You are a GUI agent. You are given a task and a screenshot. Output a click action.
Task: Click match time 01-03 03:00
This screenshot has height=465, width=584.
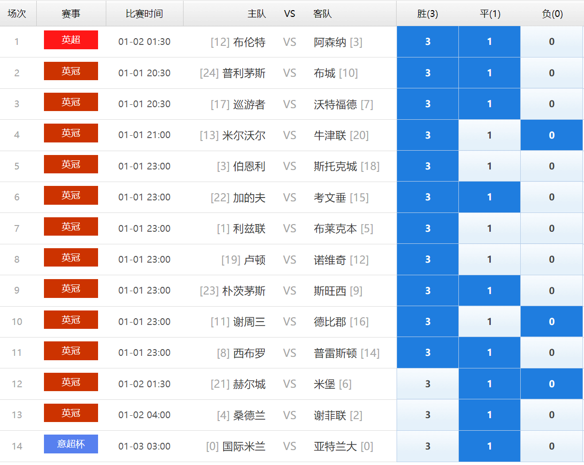[x=144, y=446]
